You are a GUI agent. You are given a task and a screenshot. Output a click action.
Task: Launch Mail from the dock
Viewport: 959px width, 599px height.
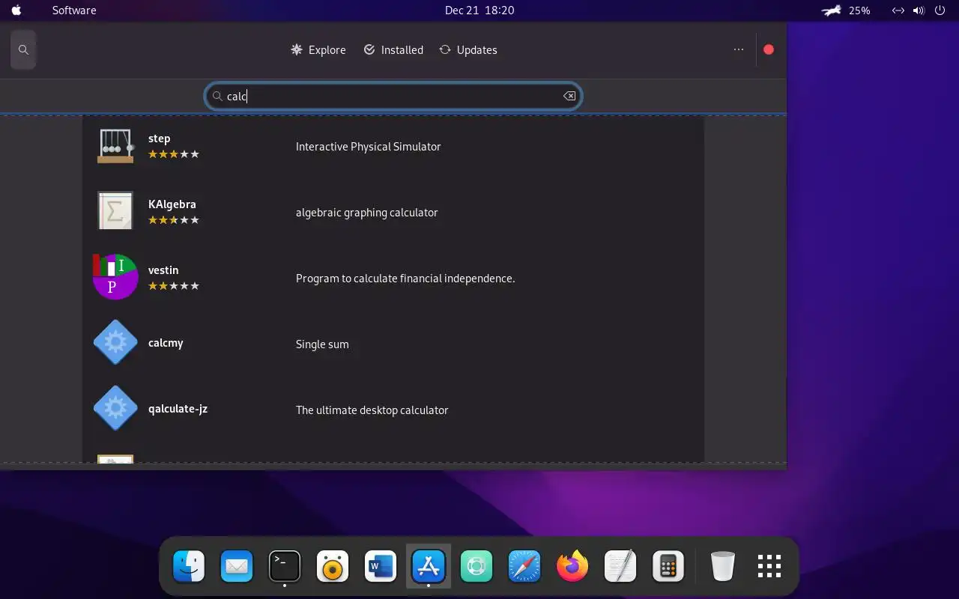tap(237, 566)
